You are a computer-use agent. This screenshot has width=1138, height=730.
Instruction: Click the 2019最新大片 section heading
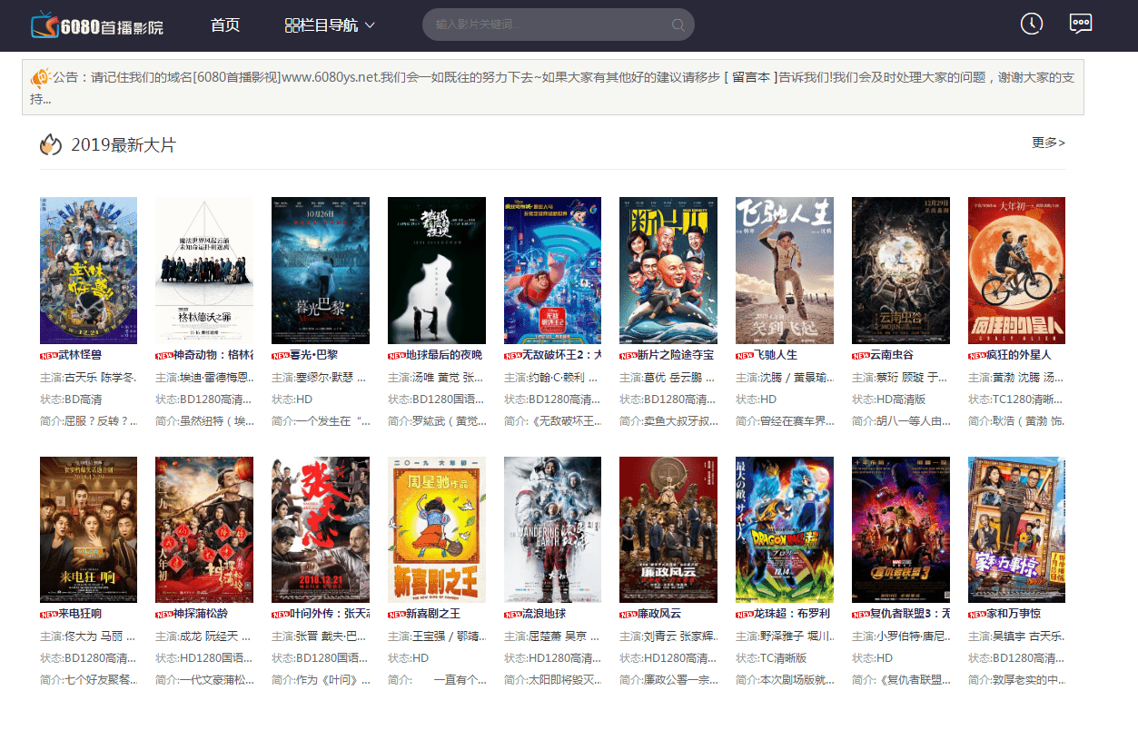tap(124, 144)
